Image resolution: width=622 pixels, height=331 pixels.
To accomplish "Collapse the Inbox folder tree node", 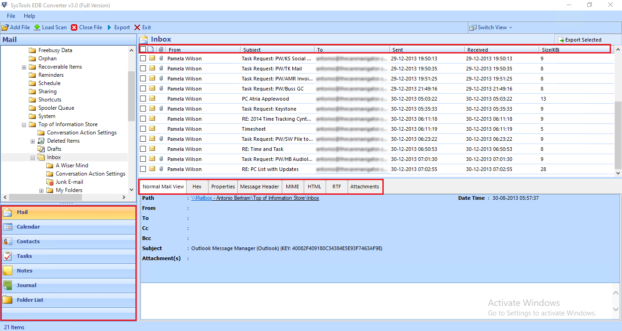I will pyautogui.click(x=32, y=158).
